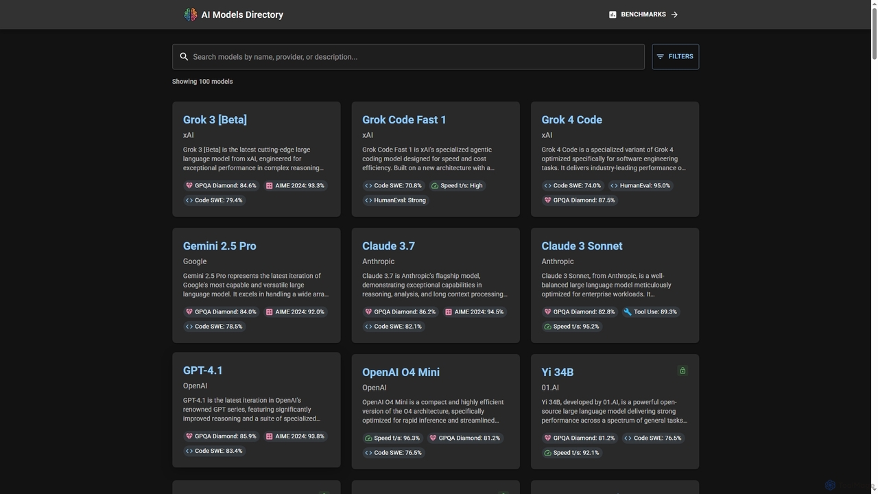This screenshot has width=878, height=494.
Task: Click the diamond icon of GPQA Diamond 86.2%
Action: point(368,312)
